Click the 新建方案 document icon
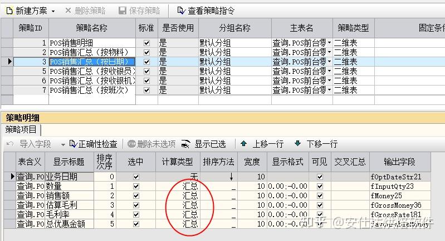 (9, 11)
